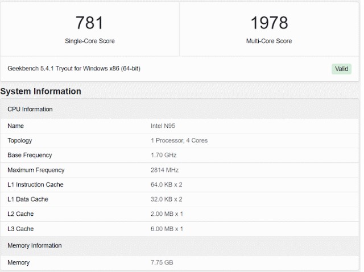
Task: Click the 781 single-core score number
Action: (x=90, y=23)
